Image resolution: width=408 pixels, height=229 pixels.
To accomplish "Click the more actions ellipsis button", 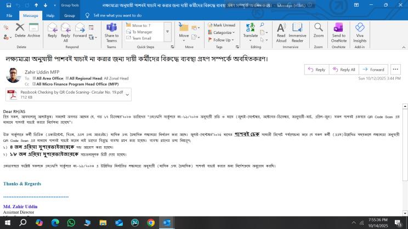I will (396, 70).
